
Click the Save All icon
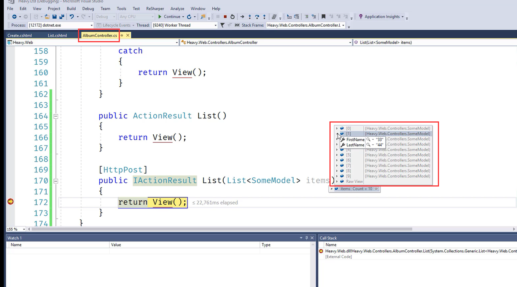pos(61,17)
